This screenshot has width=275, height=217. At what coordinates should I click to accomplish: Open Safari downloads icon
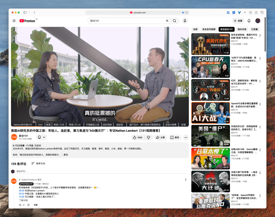point(251,12)
